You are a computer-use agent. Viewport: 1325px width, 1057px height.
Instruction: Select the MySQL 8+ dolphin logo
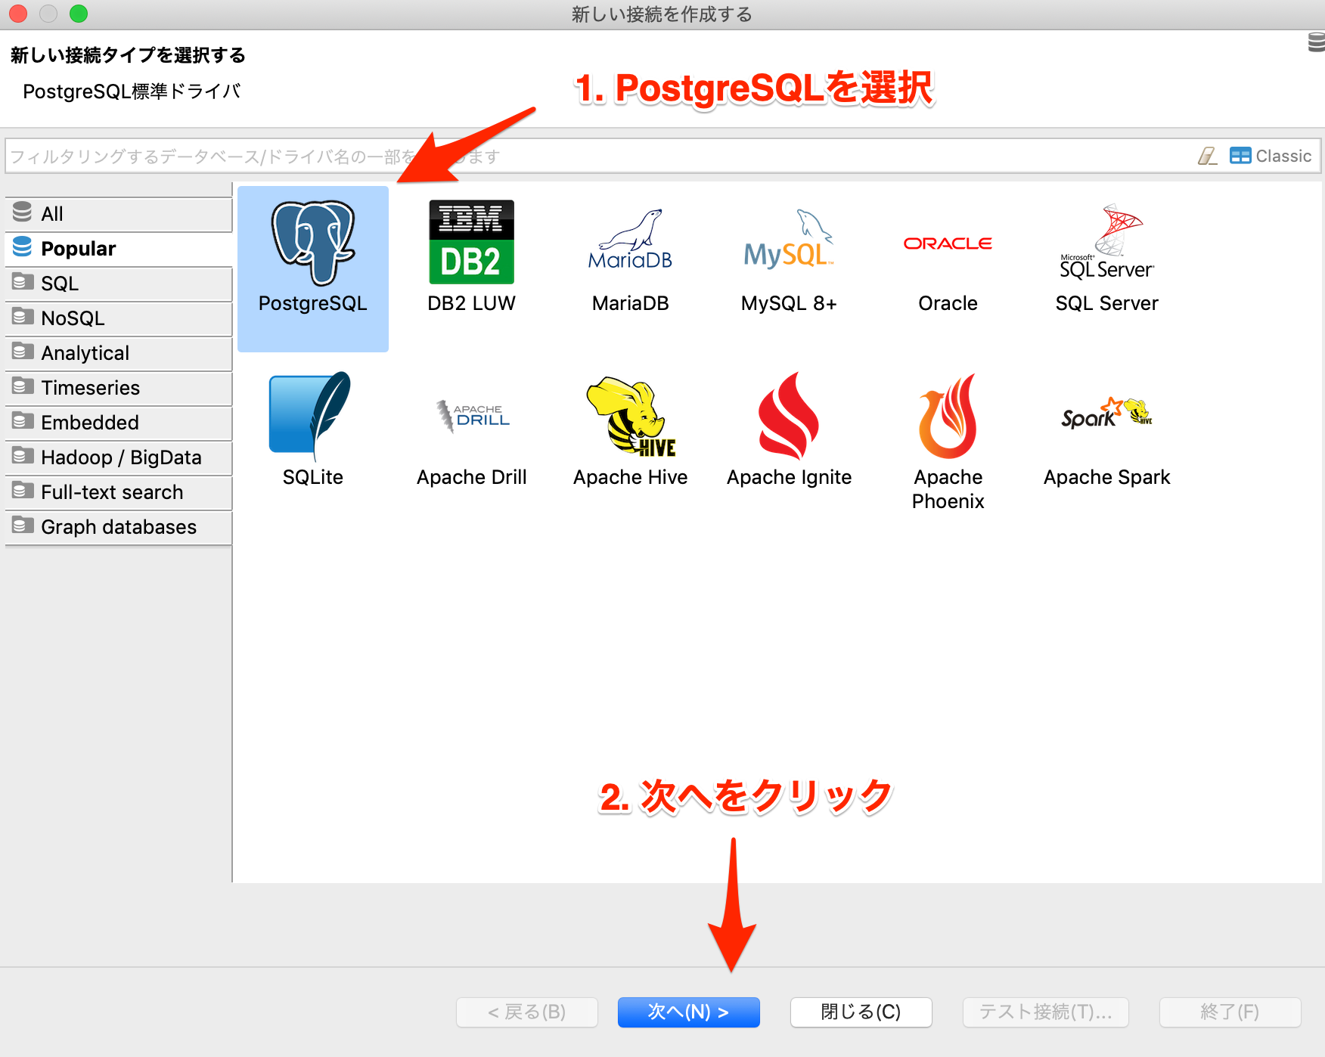coord(790,240)
